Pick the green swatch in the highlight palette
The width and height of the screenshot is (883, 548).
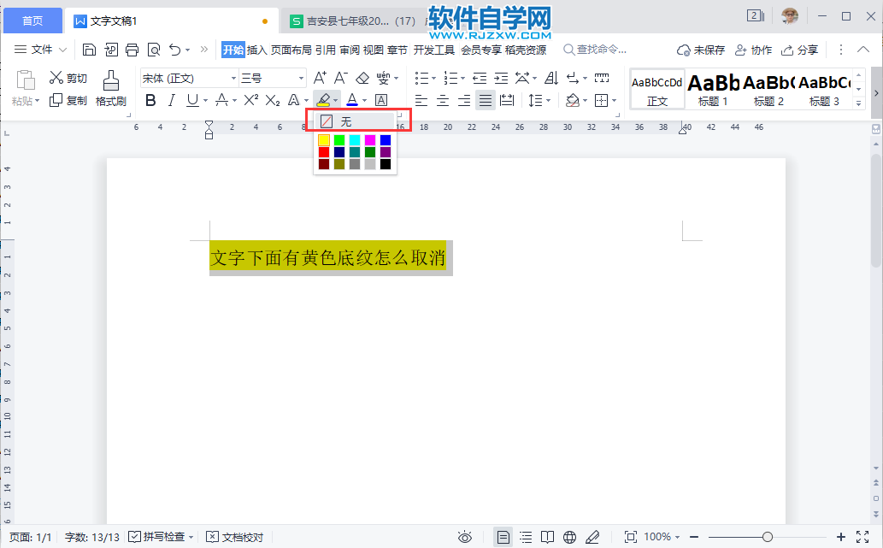point(339,139)
